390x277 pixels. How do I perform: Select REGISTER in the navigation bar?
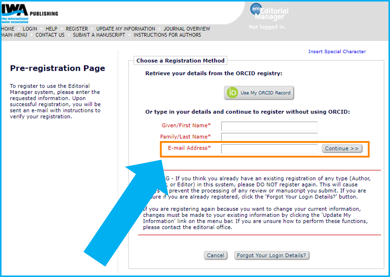click(77, 29)
